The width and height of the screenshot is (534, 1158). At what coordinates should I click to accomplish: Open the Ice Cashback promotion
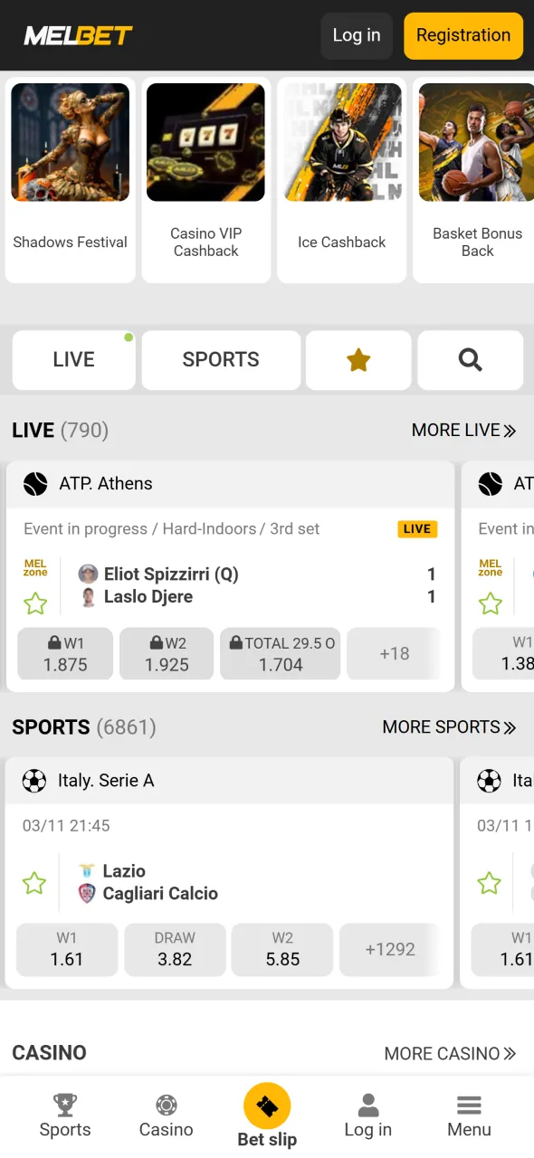point(341,142)
